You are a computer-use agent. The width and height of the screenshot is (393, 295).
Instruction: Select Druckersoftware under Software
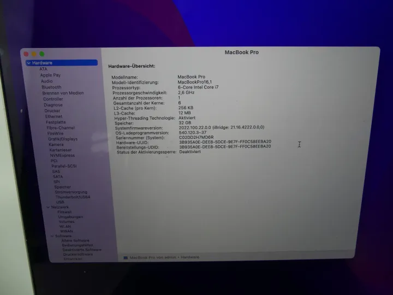pos(78,255)
